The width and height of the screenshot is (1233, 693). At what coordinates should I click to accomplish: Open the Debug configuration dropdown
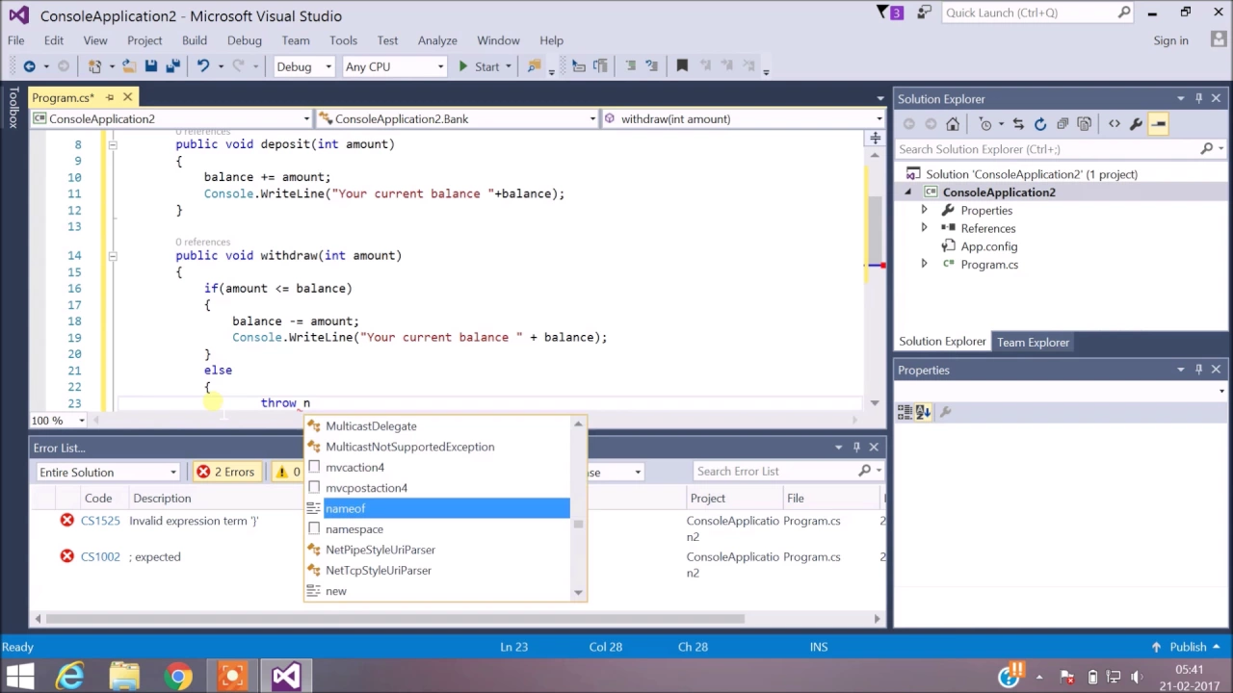click(303, 66)
